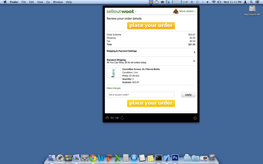Click the Bluetooth menu bar icon
The width and height of the screenshot is (263, 164).
[203, 2]
